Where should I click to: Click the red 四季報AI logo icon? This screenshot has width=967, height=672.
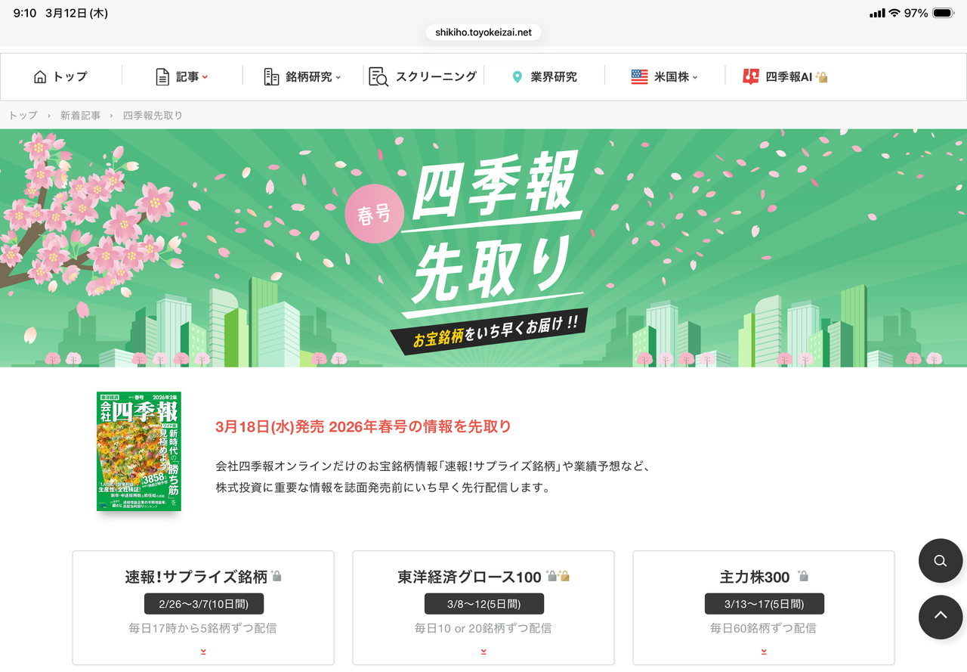[751, 76]
